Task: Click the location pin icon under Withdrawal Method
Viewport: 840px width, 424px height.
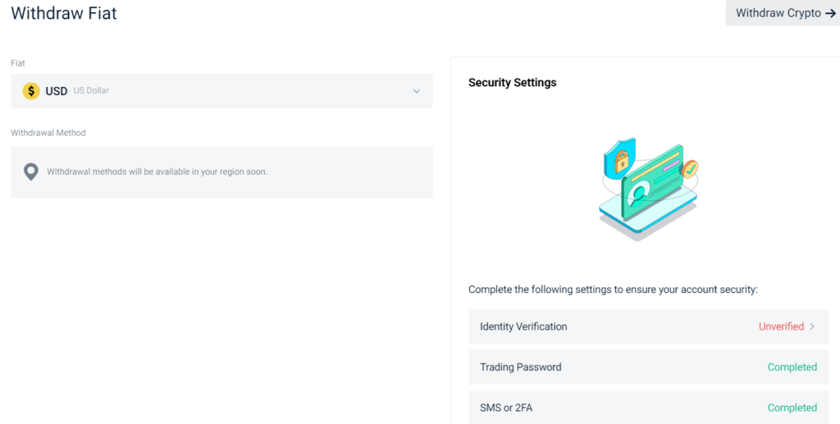Action: tap(31, 171)
